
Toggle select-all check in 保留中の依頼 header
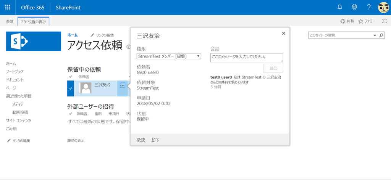point(71,76)
